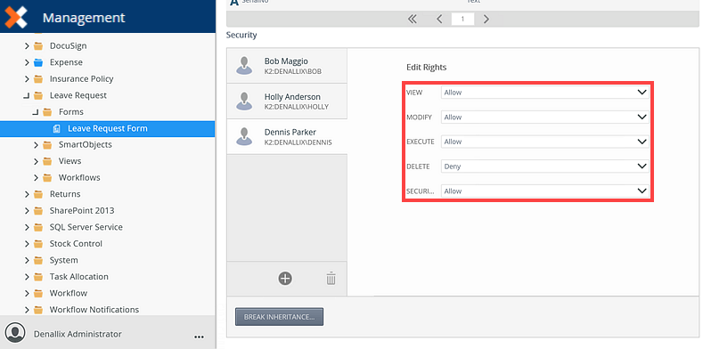Expand the Insurance Policy tree node
Viewport: 711px width, 349px height.
tap(28, 79)
